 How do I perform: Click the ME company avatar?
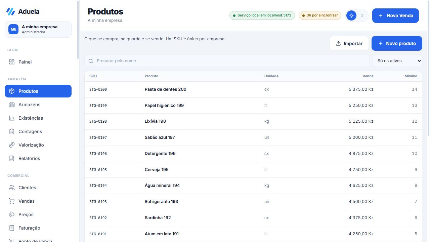point(13,29)
